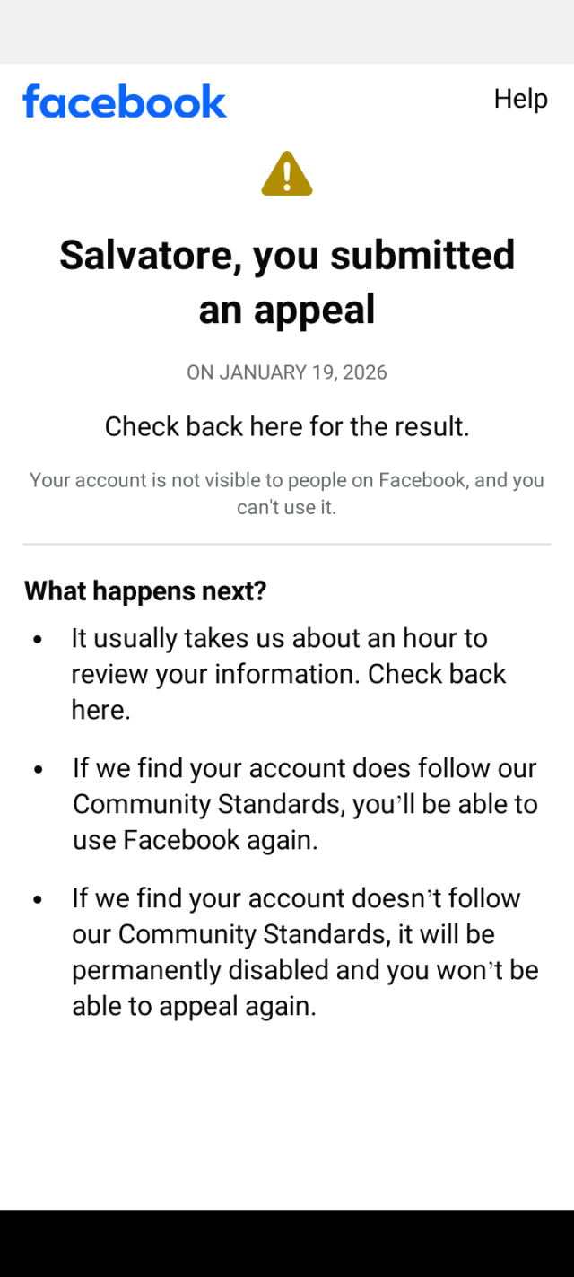Click the gray status bar at top
The image size is (574, 1277).
coord(287,31)
